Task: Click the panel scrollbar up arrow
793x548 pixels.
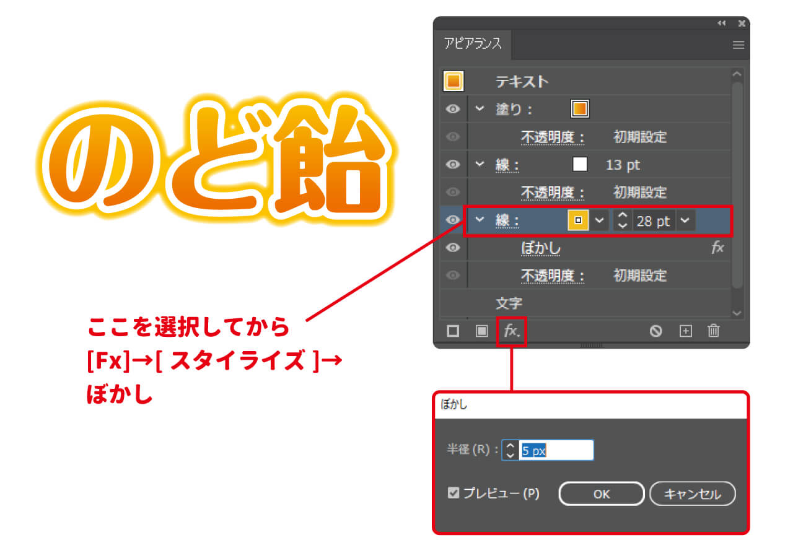Action: coord(737,74)
